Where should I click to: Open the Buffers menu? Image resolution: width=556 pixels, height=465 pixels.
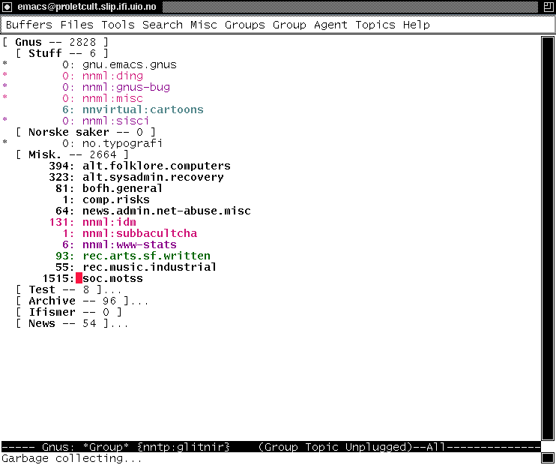29,25
